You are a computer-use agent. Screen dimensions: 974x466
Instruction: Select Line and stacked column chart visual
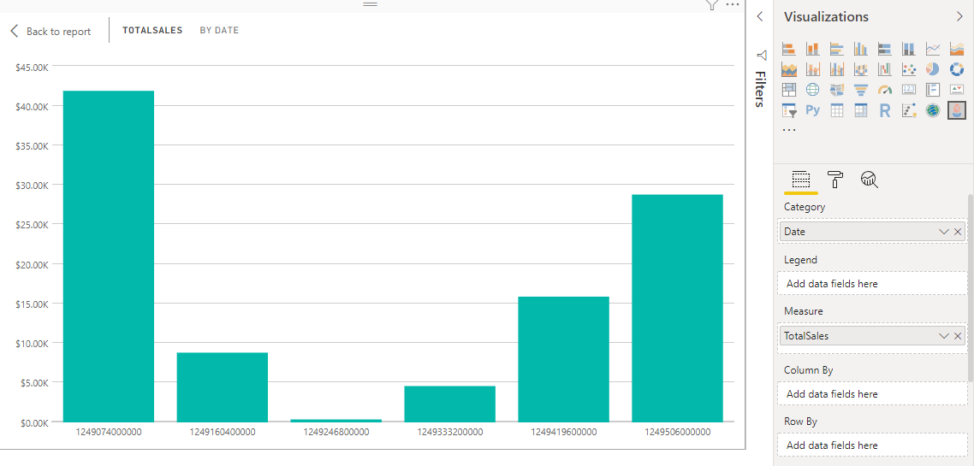[x=812, y=69]
